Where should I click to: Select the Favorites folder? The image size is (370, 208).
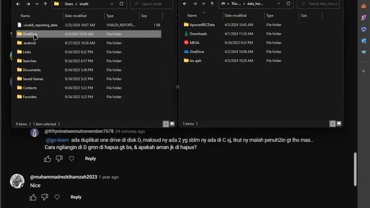88,96
